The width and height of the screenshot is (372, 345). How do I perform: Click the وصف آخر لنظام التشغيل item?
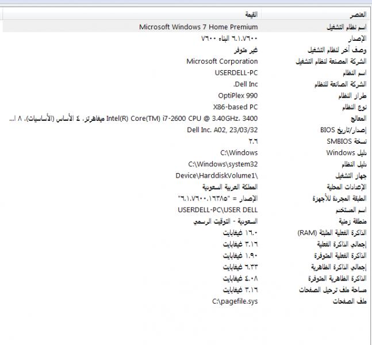[337, 50]
